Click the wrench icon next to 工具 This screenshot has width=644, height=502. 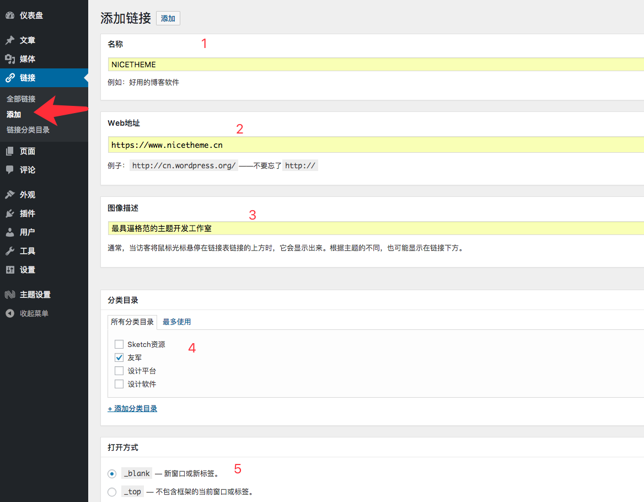tap(10, 251)
